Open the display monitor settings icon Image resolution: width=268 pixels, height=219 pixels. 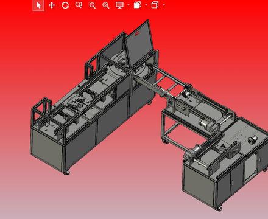click(119, 5)
